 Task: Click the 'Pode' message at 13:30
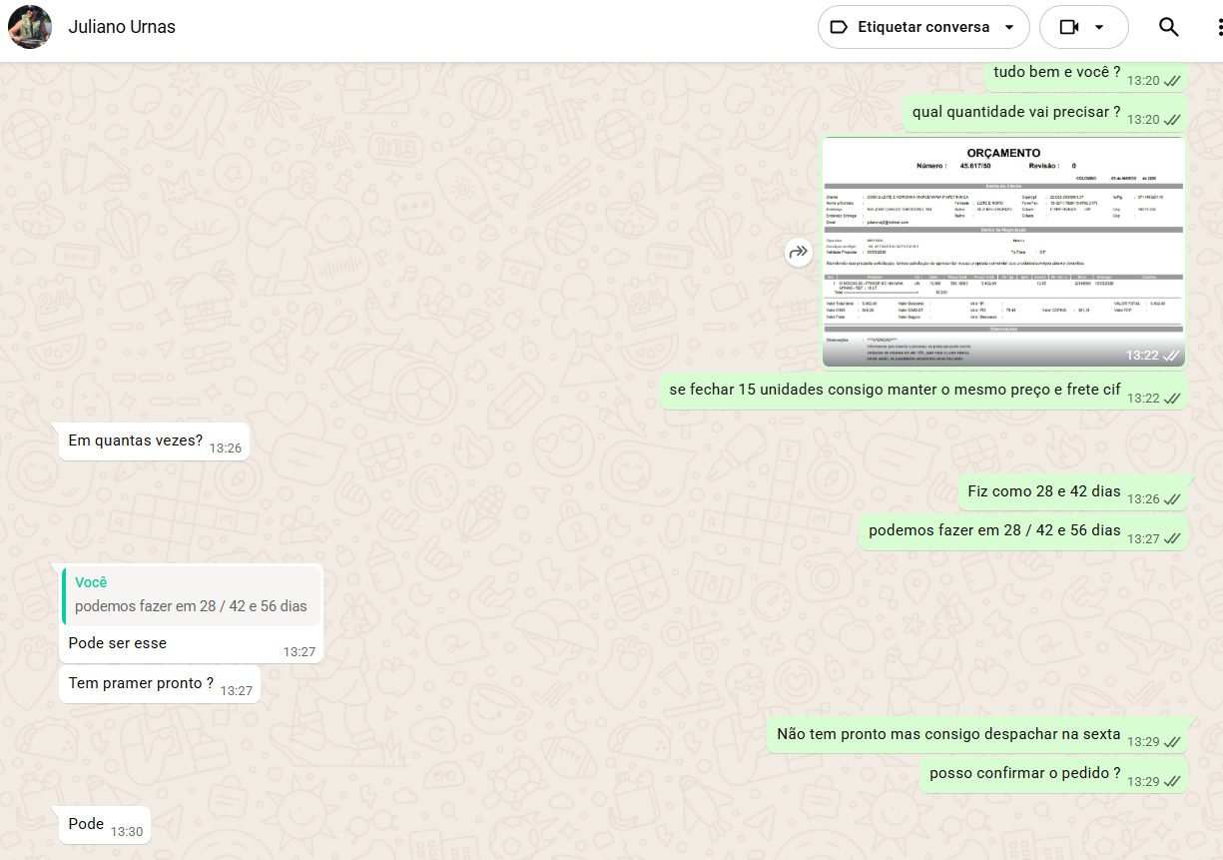click(x=87, y=824)
